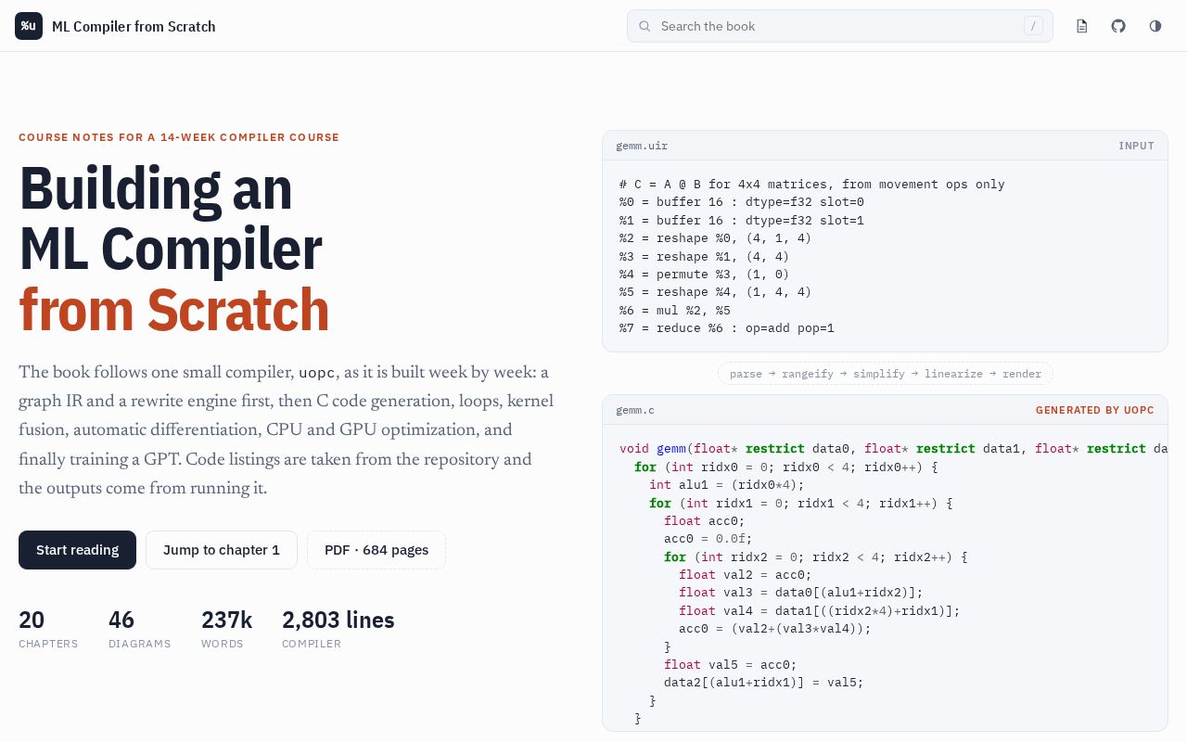Click the "2,803 lines Compiler" stat

tap(338, 628)
